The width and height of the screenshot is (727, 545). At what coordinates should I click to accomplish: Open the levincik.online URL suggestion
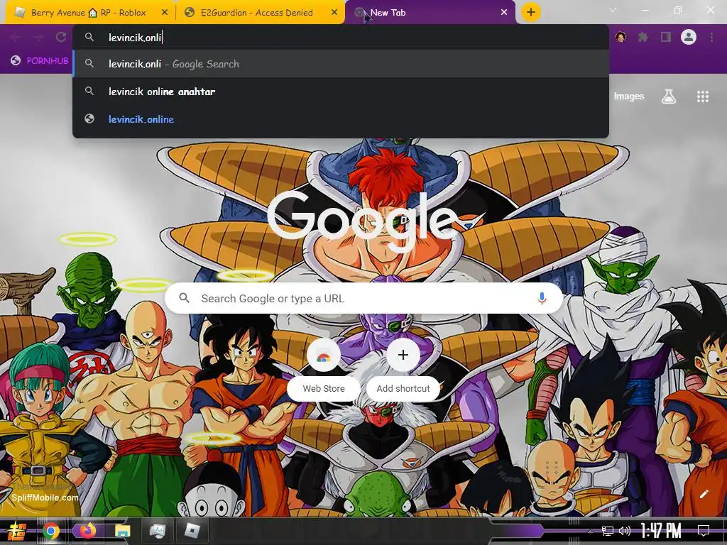coord(341,119)
